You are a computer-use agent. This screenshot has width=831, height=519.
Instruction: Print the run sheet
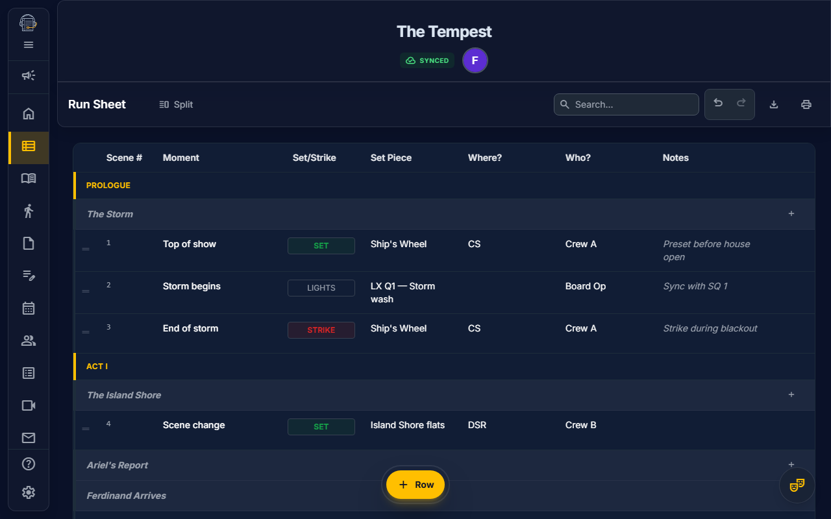(806, 104)
